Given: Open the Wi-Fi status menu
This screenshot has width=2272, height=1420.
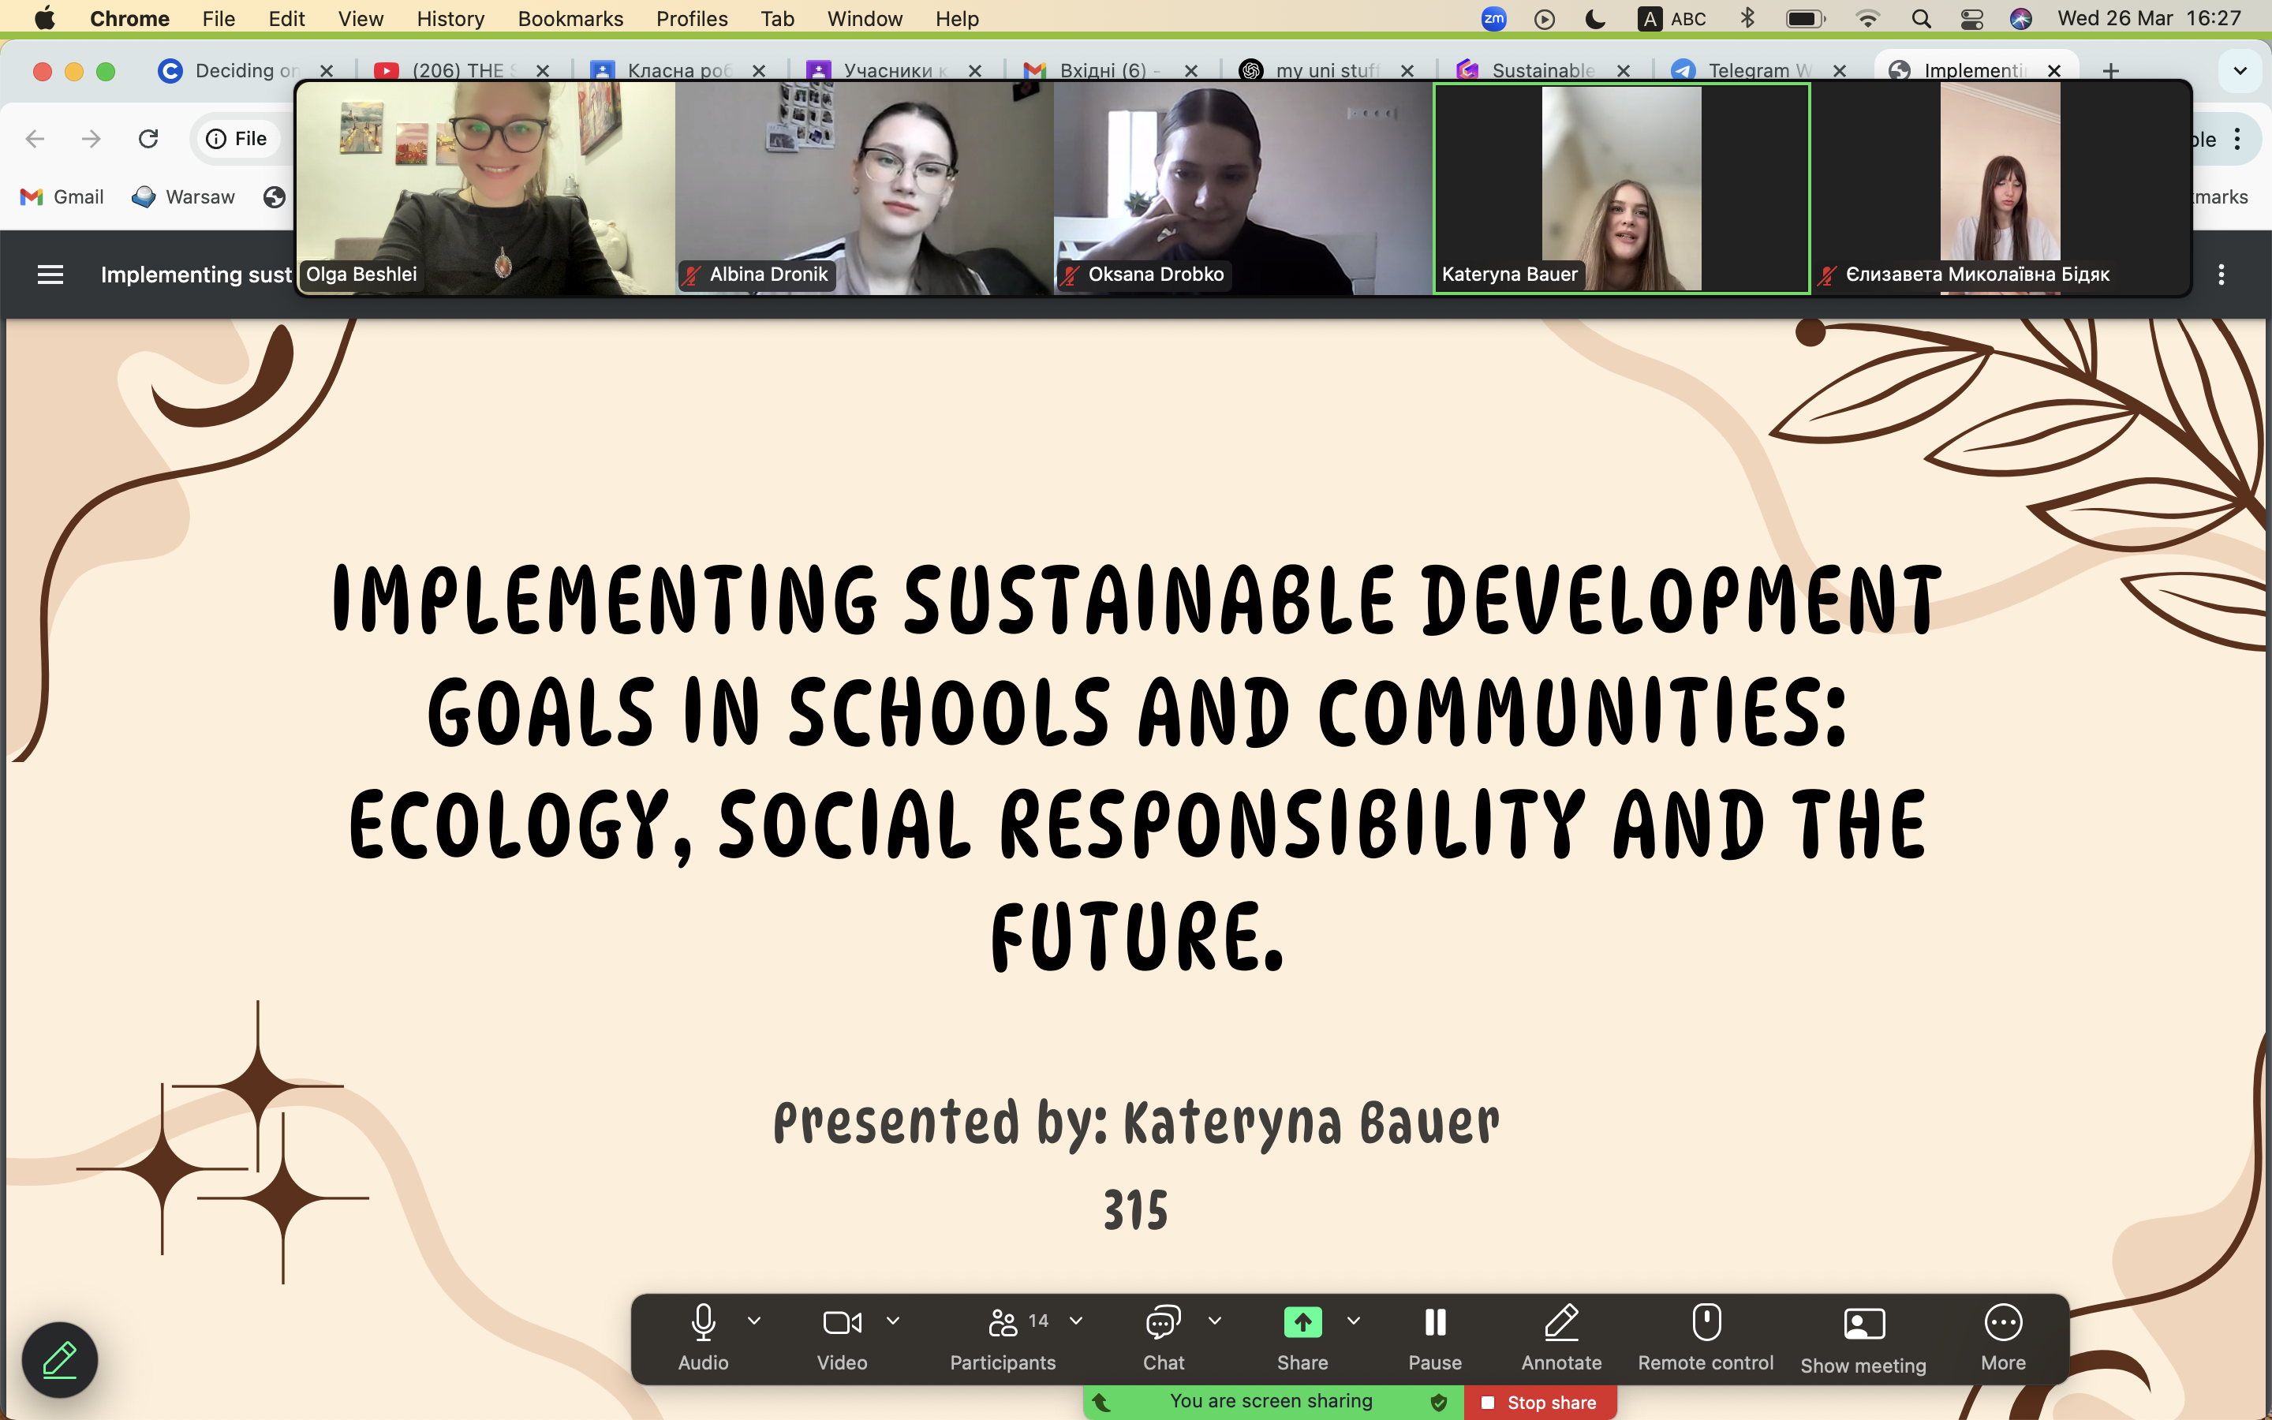Looking at the screenshot, I should pyautogui.click(x=1867, y=19).
